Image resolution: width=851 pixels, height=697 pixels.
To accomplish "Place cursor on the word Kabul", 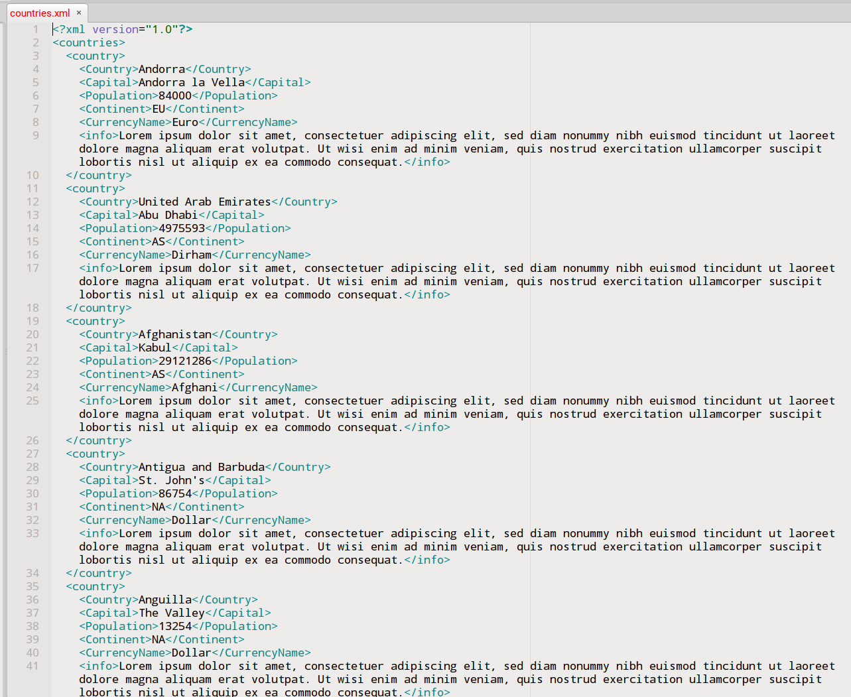I will 154,348.
